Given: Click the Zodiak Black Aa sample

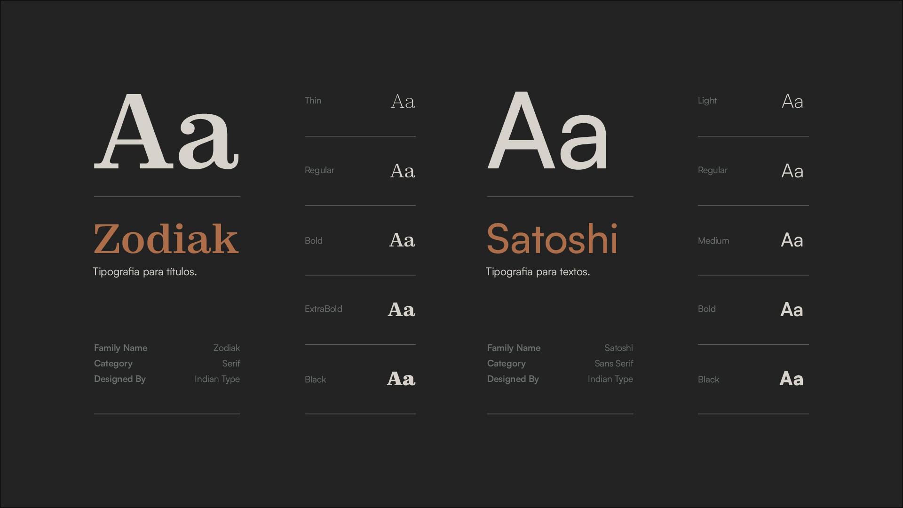Looking at the screenshot, I should [401, 379].
